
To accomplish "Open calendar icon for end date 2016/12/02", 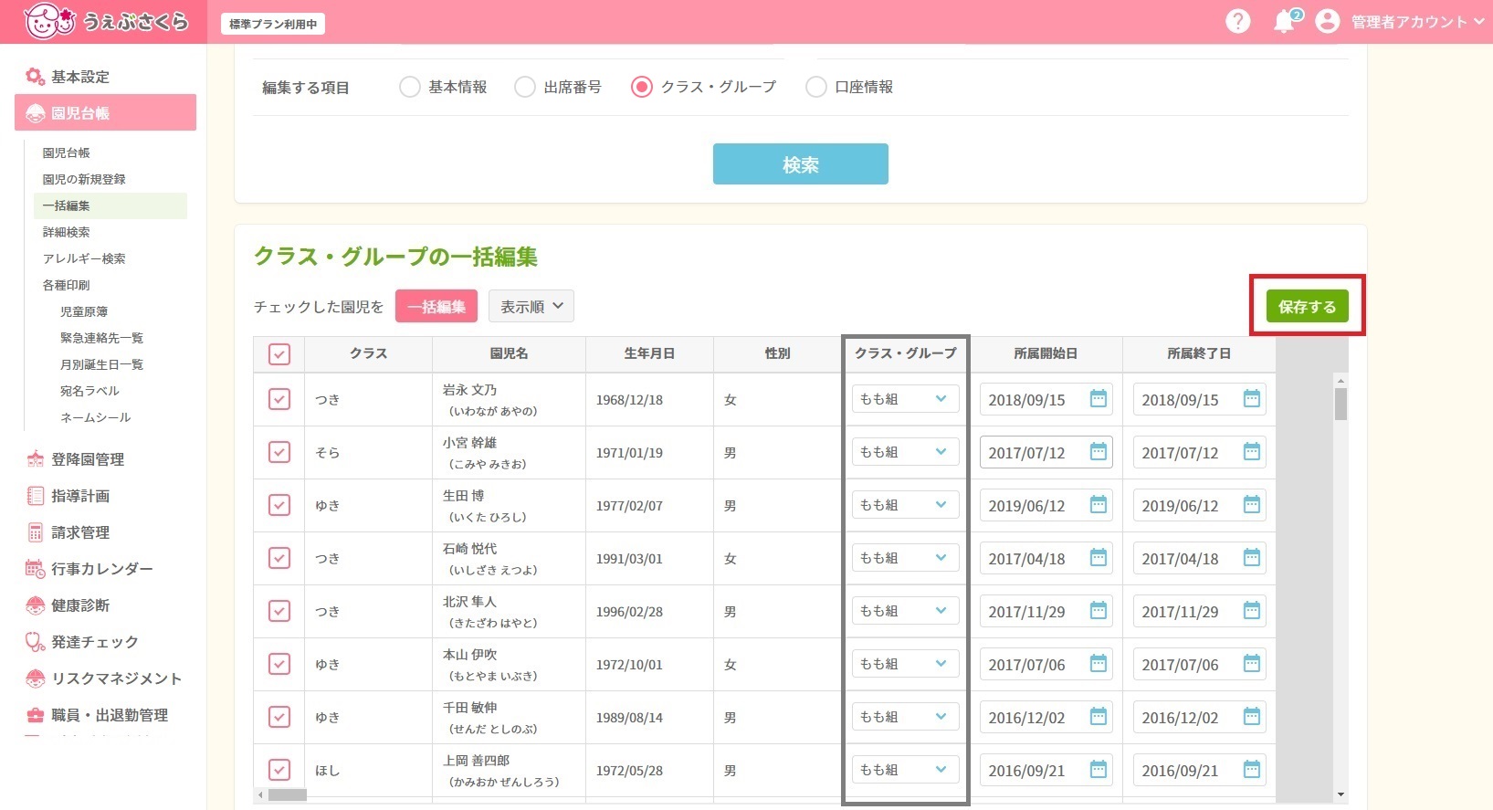I will click(1252, 717).
